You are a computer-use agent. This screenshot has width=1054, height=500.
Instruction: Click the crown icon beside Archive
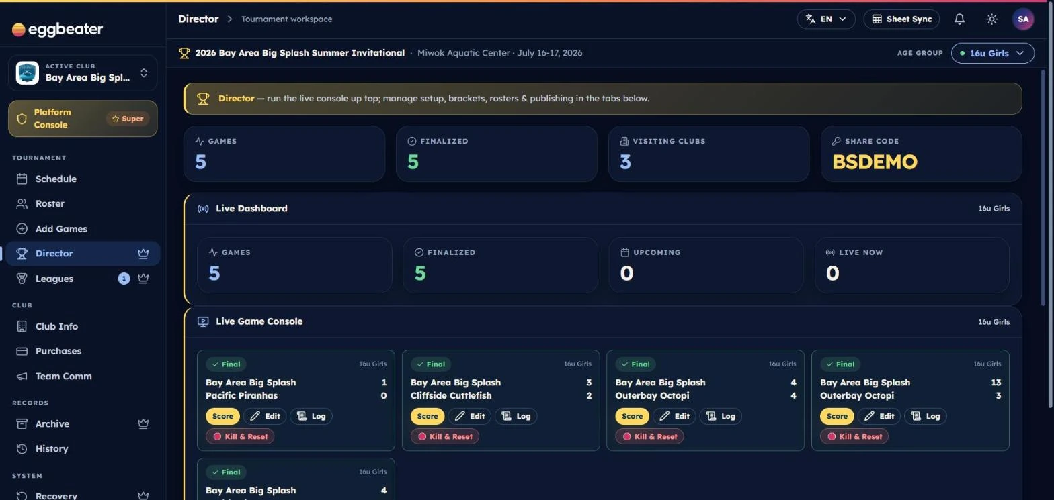(x=143, y=424)
